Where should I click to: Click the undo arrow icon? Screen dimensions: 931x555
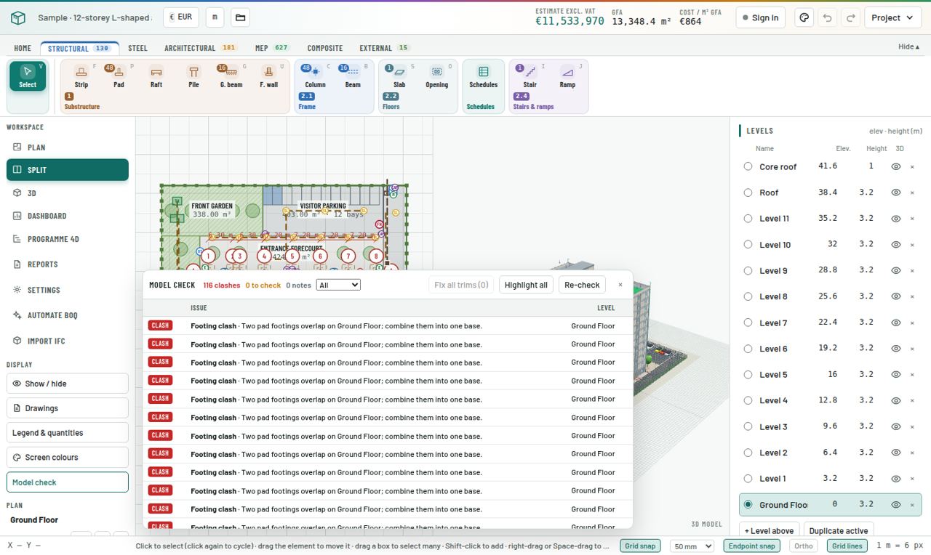[827, 17]
